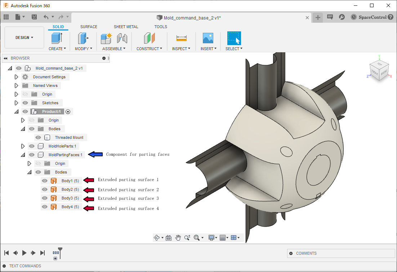Click the Extrude tool in Create
Viewport: 397px width, 272px height.
(x=57, y=38)
